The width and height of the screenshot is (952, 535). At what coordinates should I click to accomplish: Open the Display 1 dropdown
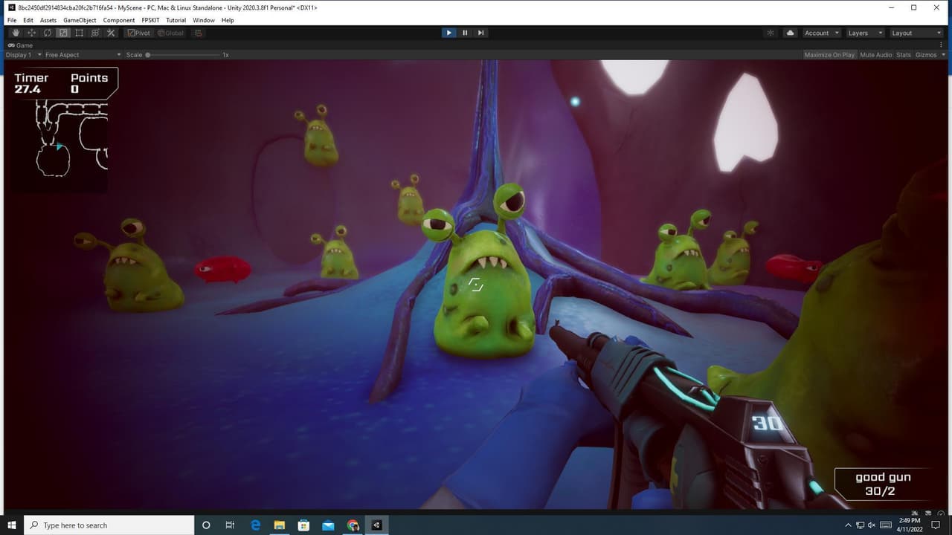[24, 55]
